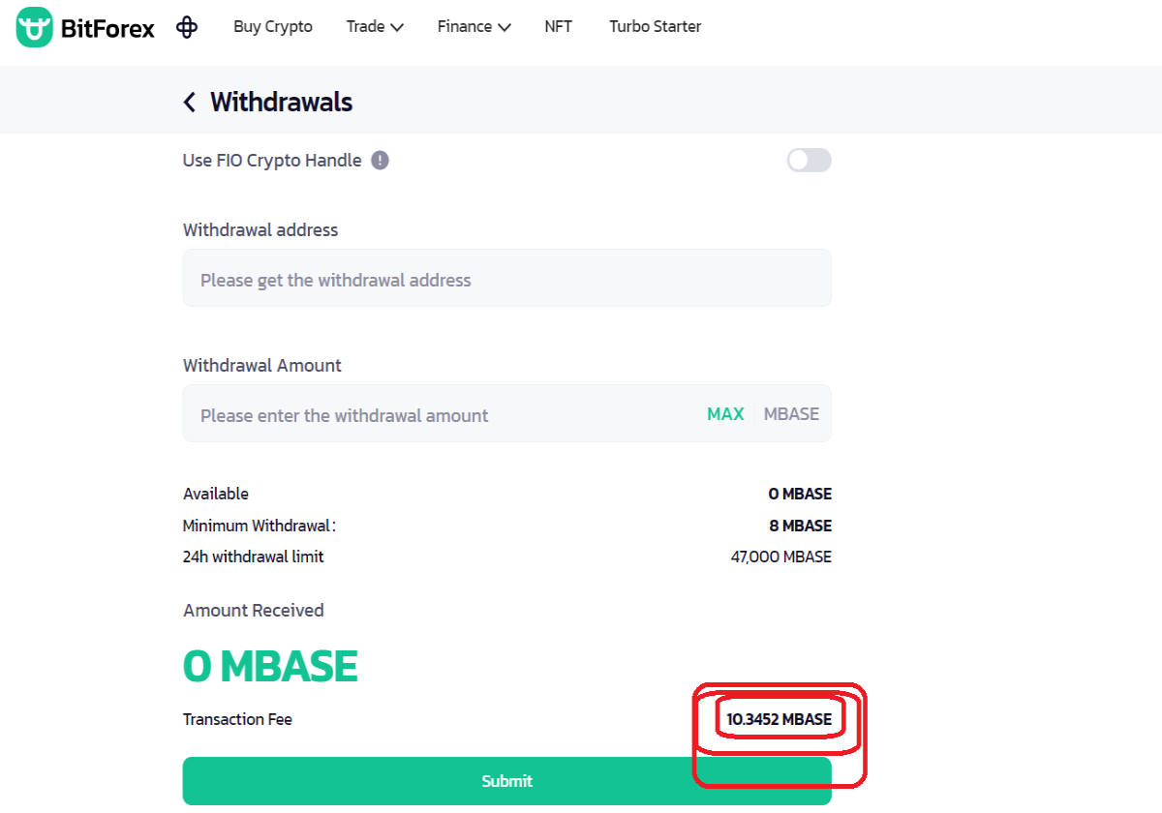Expand the Trade dropdown menu
Viewport: 1162px width, 813px height.
point(375,27)
